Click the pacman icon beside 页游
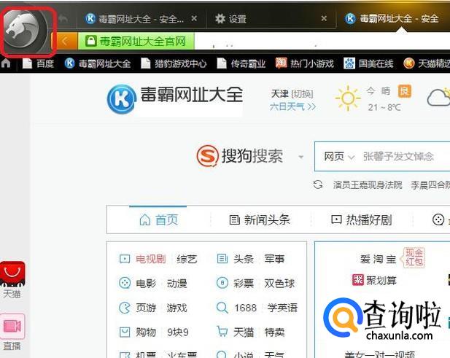The image size is (450, 358). [x=125, y=308]
